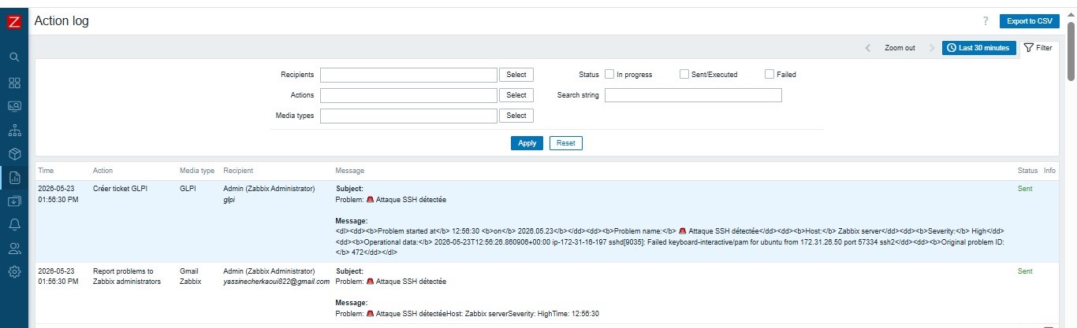Click Select next to Actions field
Screen dimensions: 1077x328
pos(516,95)
